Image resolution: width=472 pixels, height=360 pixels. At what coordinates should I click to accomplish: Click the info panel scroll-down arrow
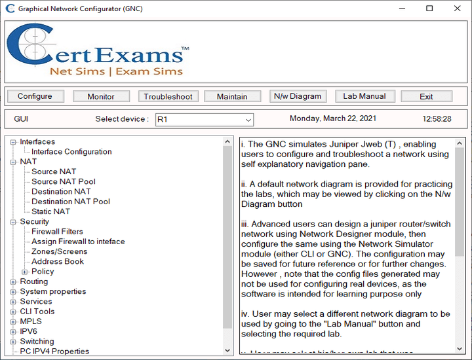point(460,349)
